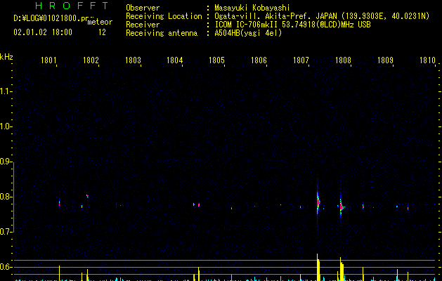Click the HROFFT title text
This screenshot has height=281, width=442.
72,6
